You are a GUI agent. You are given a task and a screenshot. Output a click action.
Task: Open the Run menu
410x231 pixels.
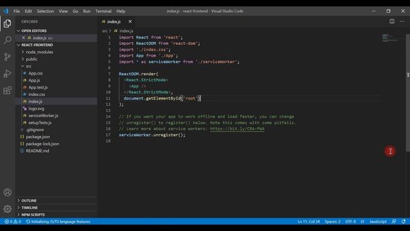[x=86, y=11]
